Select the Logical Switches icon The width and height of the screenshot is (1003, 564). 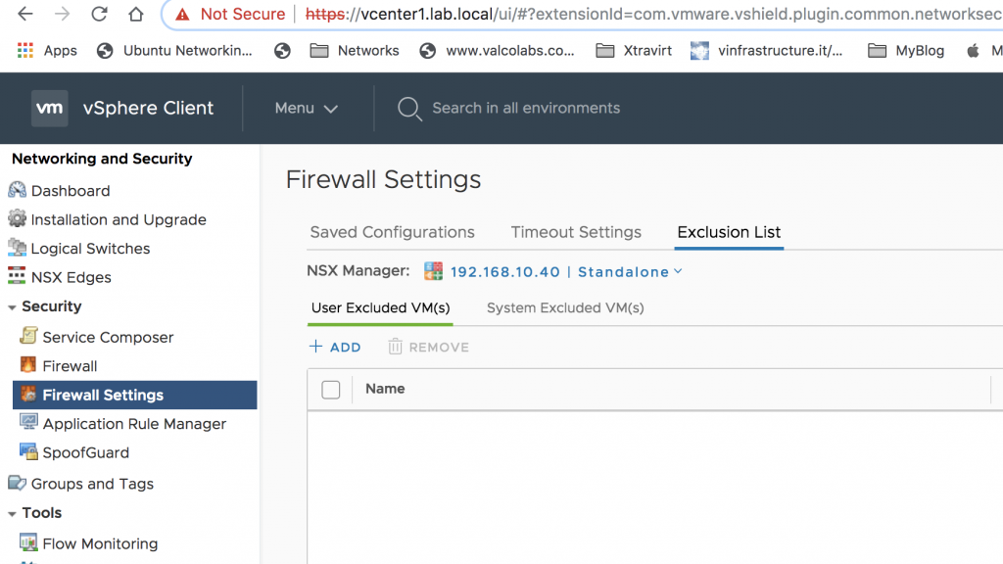click(17, 248)
